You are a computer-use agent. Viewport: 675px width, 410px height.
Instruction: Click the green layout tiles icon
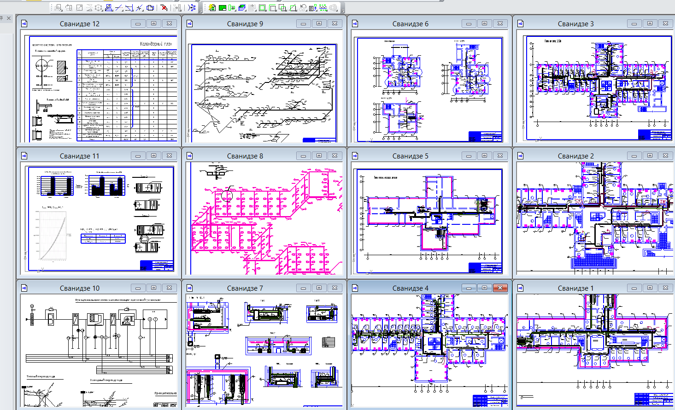222,8
